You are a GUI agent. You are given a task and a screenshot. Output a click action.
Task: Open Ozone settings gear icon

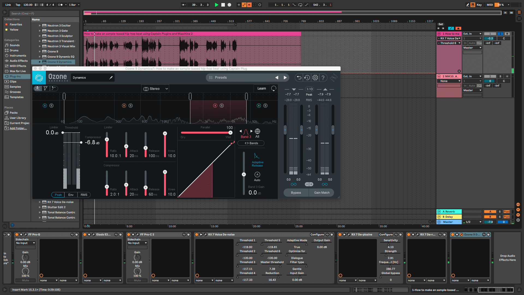[315, 78]
